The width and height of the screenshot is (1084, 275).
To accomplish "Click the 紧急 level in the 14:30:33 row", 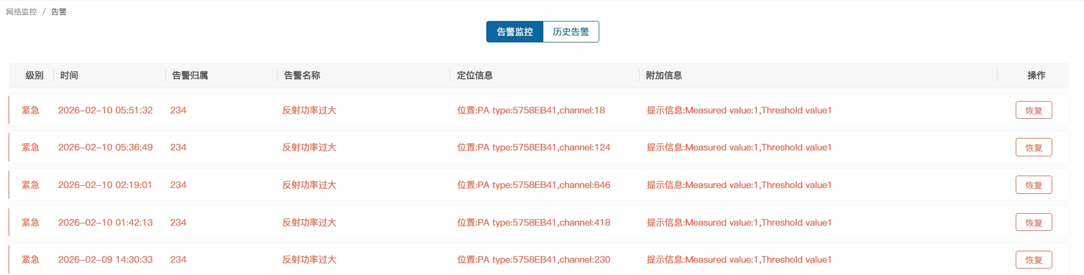I will [x=31, y=259].
